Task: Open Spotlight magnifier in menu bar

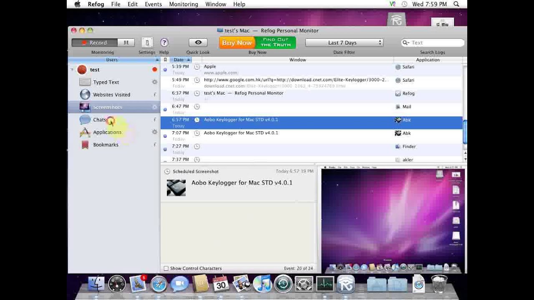Action: coord(456,4)
